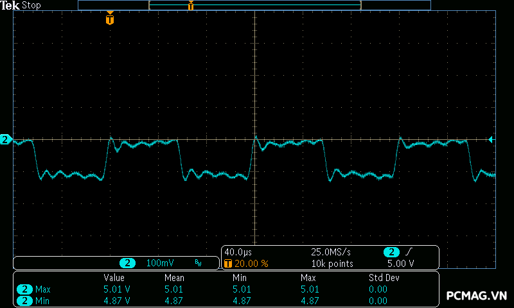Click the PCMAG.VN watermark text
Screen dimensions: 514x308
[x=477, y=296]
